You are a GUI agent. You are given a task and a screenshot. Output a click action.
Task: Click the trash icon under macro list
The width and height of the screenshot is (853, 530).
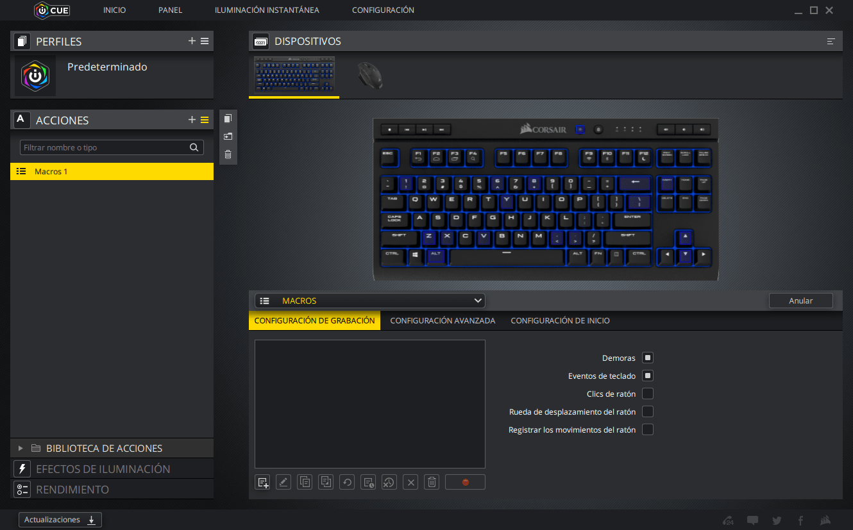coord(432,483)
